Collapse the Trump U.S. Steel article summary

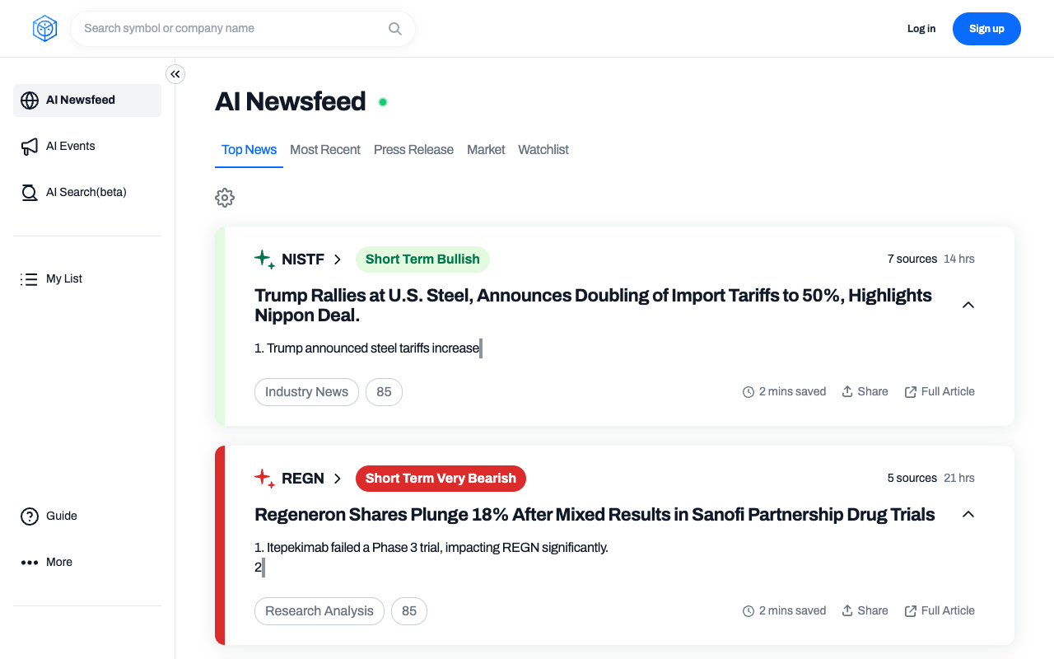968,305
